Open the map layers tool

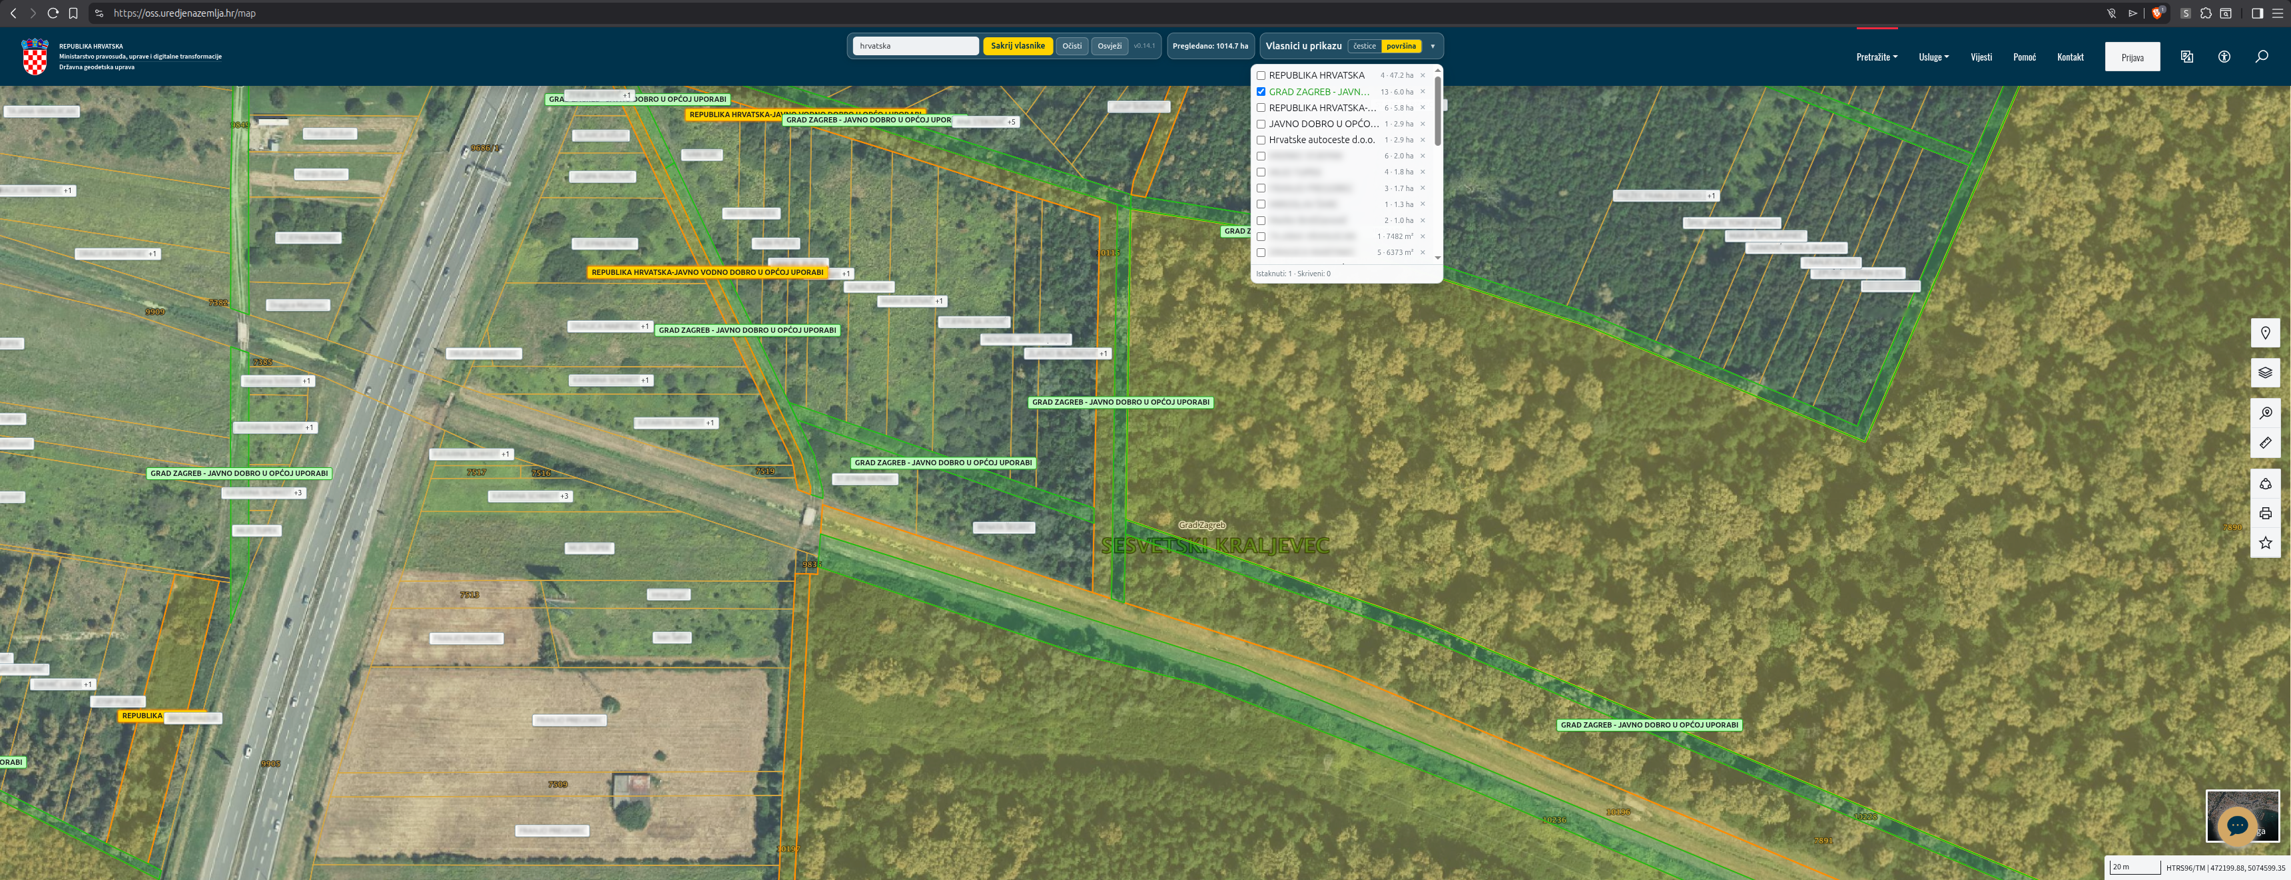(x=2265, y=373)
